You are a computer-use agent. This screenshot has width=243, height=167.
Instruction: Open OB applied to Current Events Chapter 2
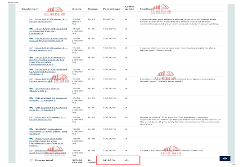coord(48,99)
